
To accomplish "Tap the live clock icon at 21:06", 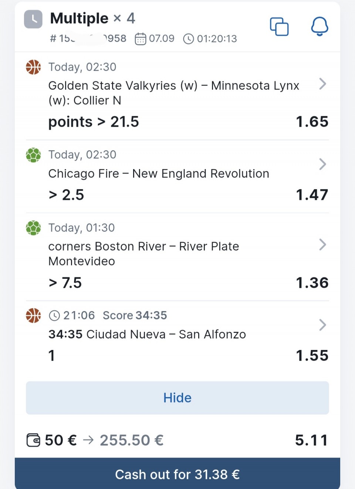I will pyautogui.click(x=54, y=315).
